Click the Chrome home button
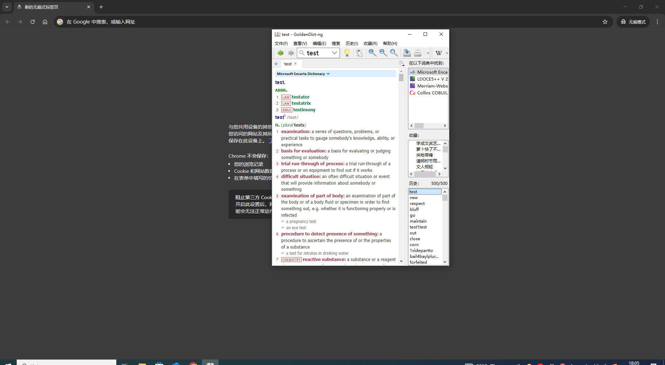 45,22
